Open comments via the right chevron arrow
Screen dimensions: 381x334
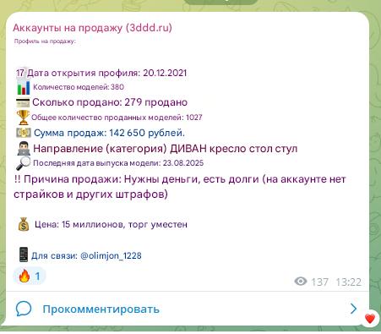353,309
